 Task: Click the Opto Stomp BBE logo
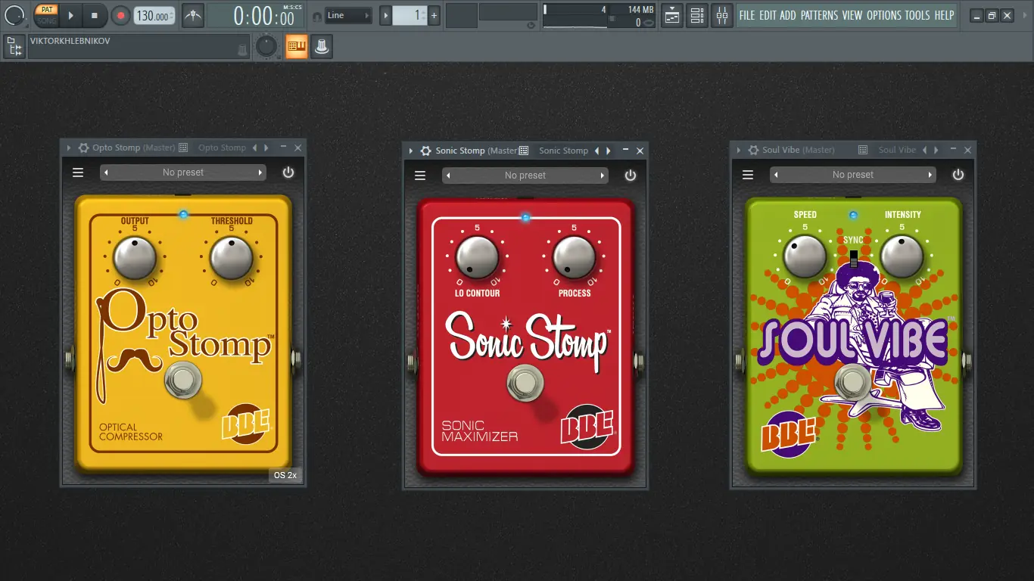click(x=246, y=425)
